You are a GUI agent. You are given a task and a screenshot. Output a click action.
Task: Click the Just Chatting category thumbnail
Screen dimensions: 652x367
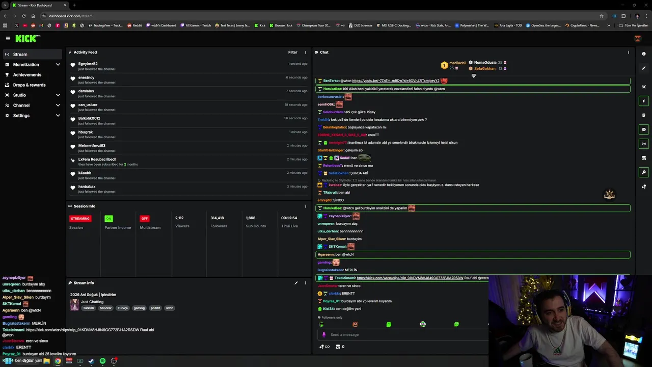(x=75, y=305)
